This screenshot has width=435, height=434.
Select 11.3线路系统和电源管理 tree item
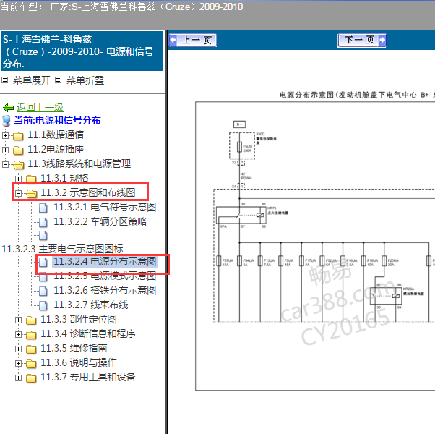click(x=79, y=163)
